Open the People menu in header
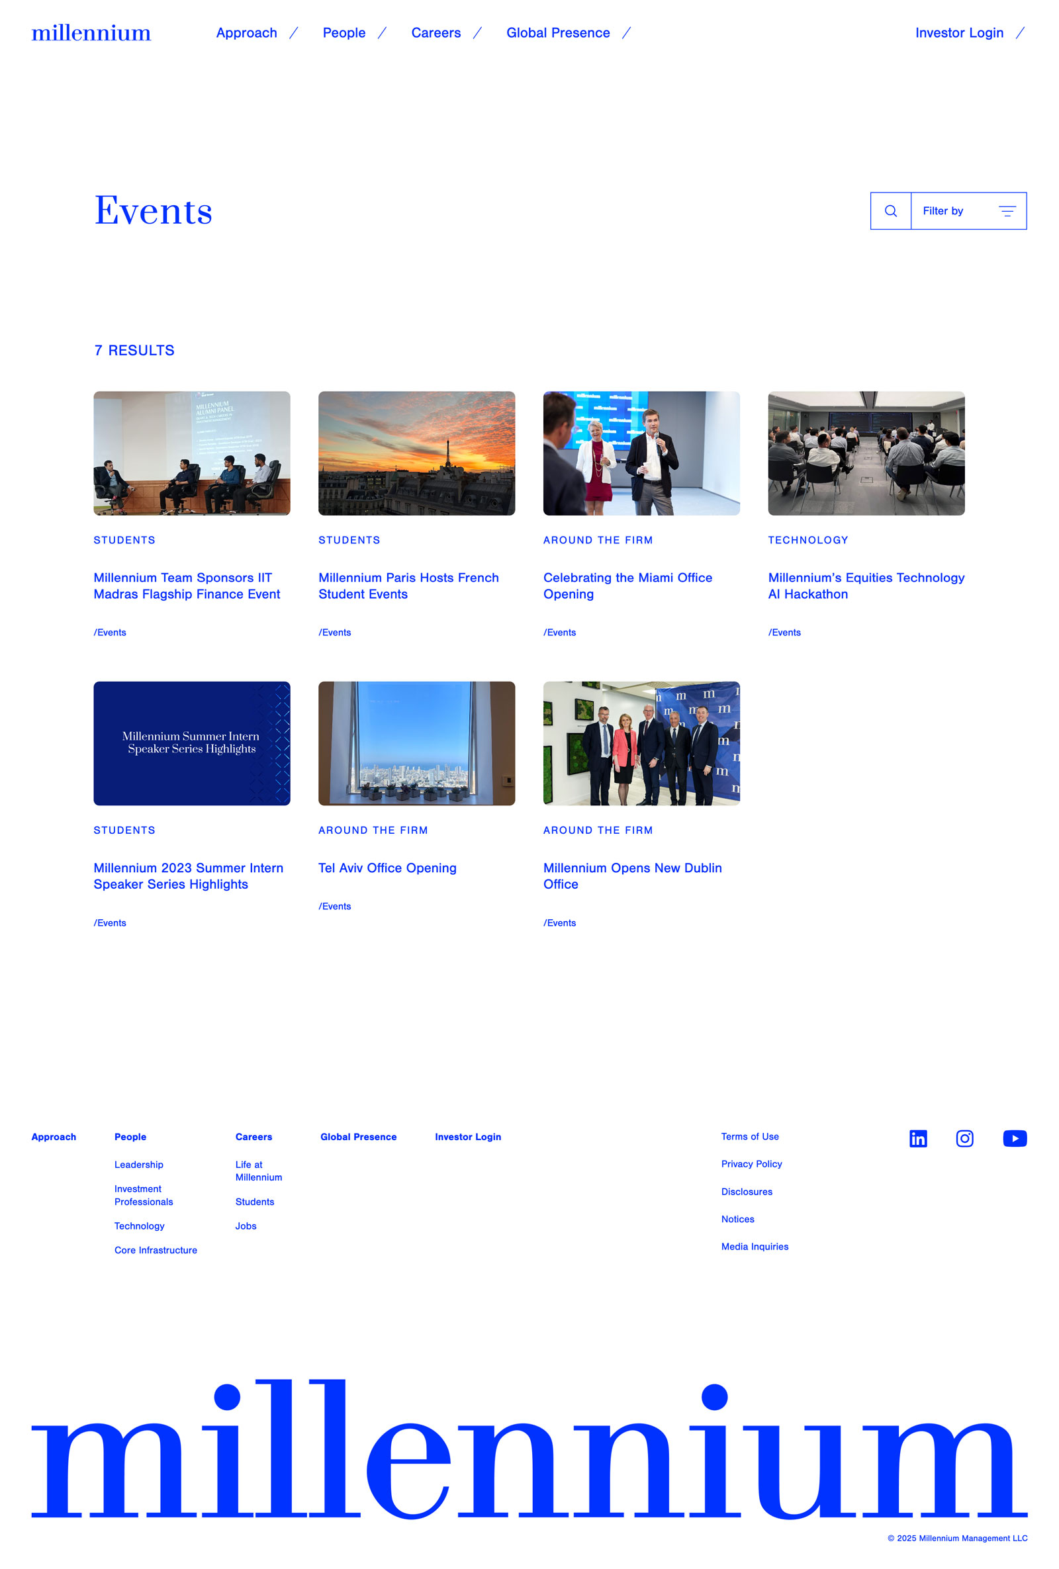The image size is (1059, 1569). tap(344, 33)
